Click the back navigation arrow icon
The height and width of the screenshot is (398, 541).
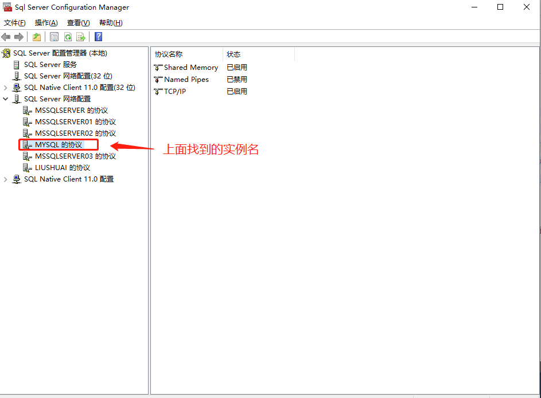click(x=6, y=37)
